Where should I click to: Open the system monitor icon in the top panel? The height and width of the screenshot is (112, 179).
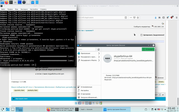20,2
